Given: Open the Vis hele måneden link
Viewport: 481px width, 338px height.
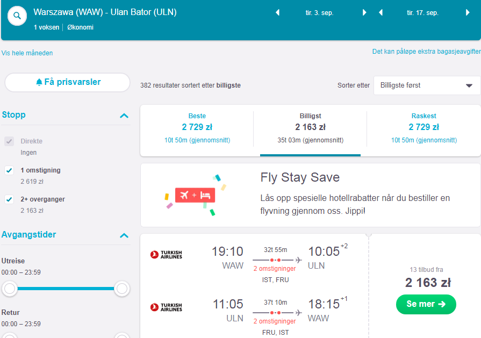Looking at the screenshot, I should 27,53.
